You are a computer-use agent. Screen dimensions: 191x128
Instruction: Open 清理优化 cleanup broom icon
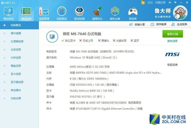97,13
